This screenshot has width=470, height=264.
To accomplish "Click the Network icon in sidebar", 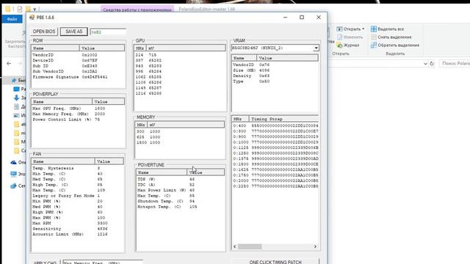I will pos(13,186).
